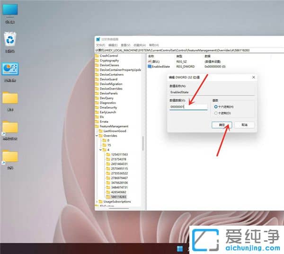284x254 pixels.
Task: Click the folder icon beside Cryptography
Action: [97, 60]
